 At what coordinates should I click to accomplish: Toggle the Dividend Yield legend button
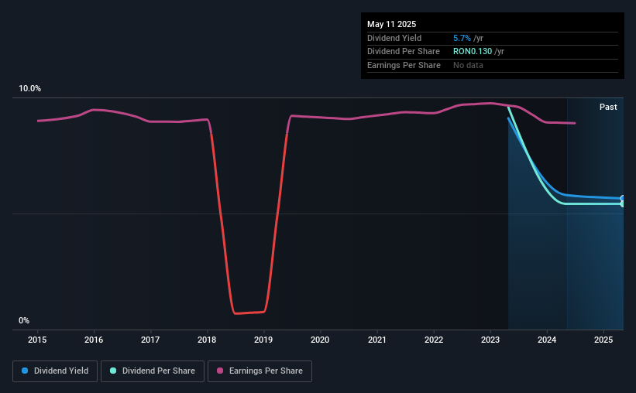[x=55, y=371]
